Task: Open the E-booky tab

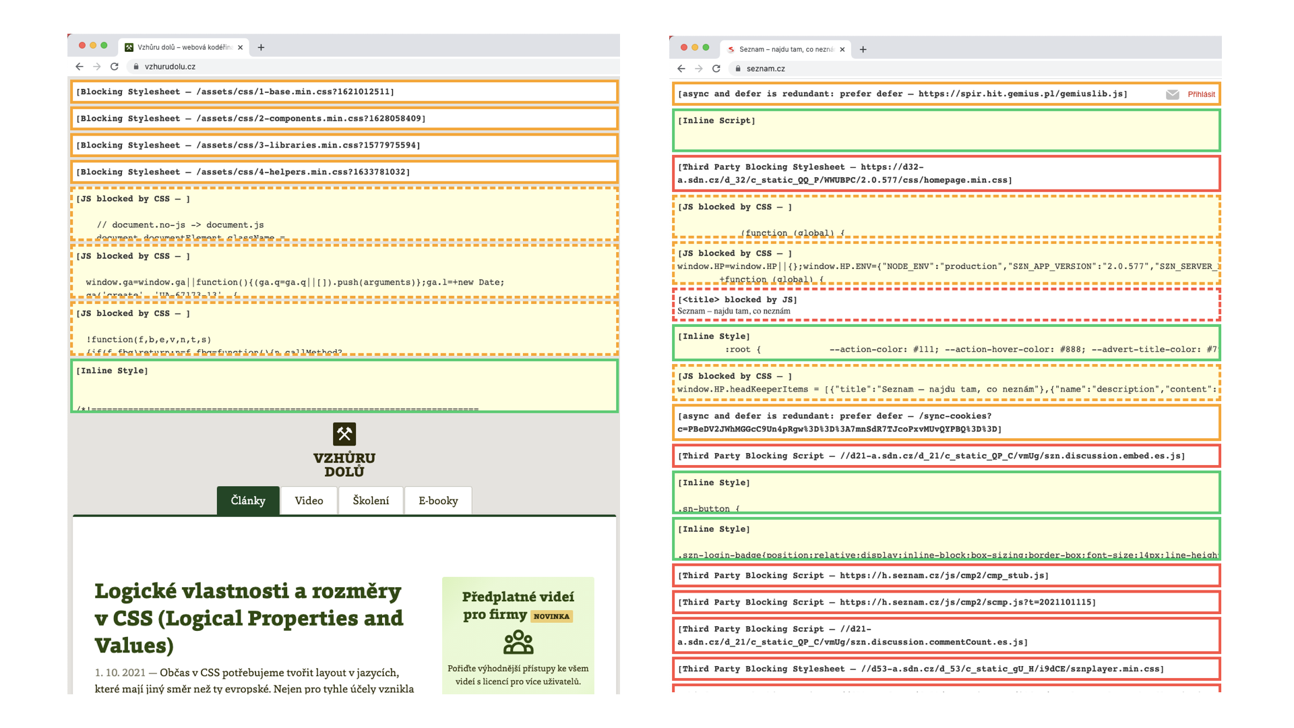Action: [x=438, y=501]
